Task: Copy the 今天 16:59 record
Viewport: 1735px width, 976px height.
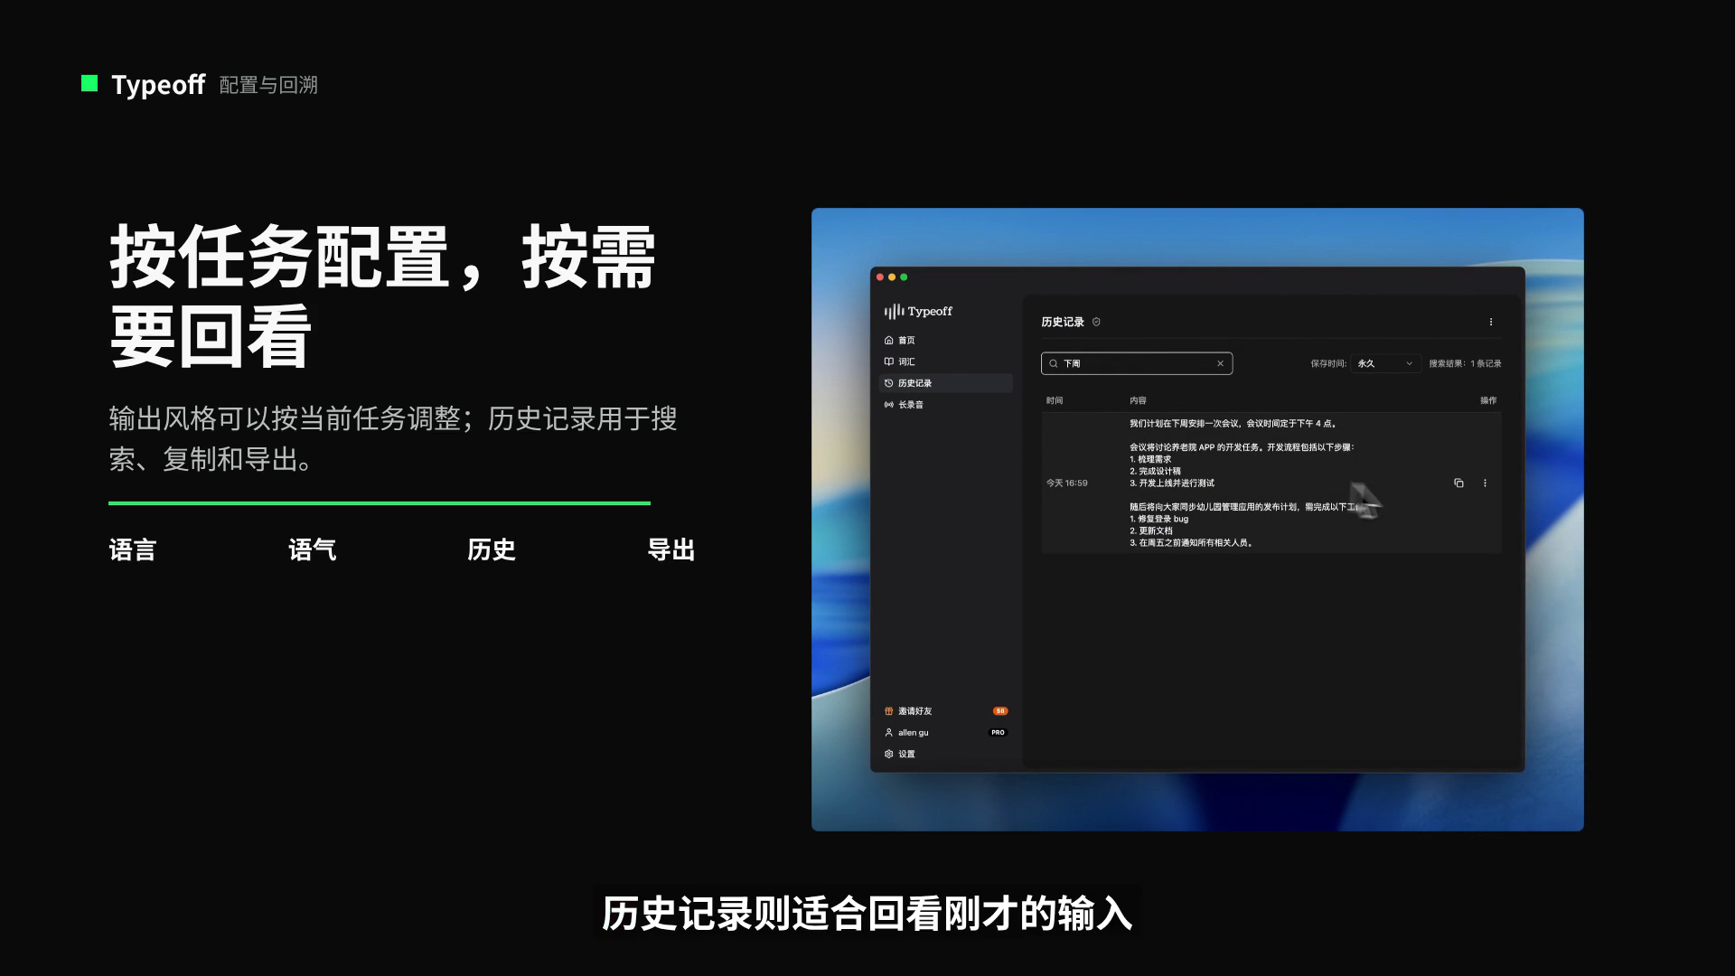Action: [1458, 483]
